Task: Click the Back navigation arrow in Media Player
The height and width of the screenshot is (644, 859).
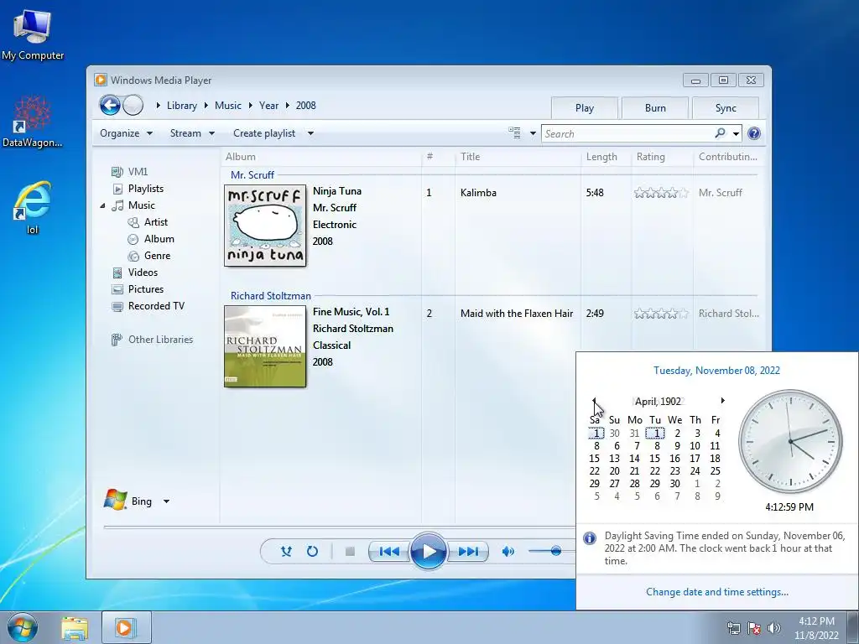Action: [x=110, y=105]
